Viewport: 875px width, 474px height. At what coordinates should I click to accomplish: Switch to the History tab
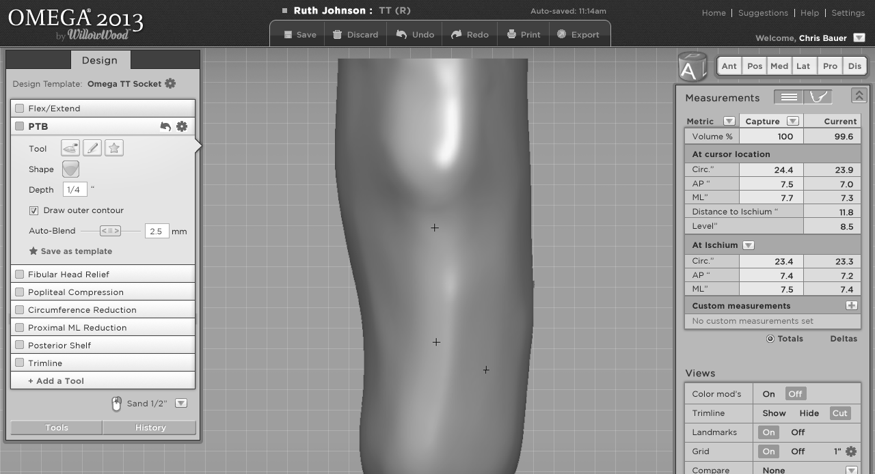tap(150, 428)
